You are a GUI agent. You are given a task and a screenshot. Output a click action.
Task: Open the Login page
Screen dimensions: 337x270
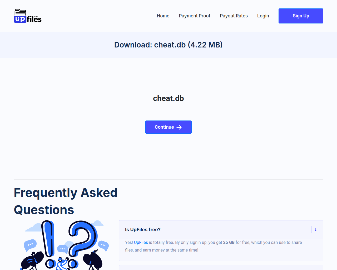pos(263,16)
